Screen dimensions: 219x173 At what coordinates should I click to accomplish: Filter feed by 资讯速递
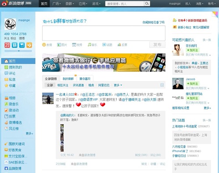[x=78, y=85]
